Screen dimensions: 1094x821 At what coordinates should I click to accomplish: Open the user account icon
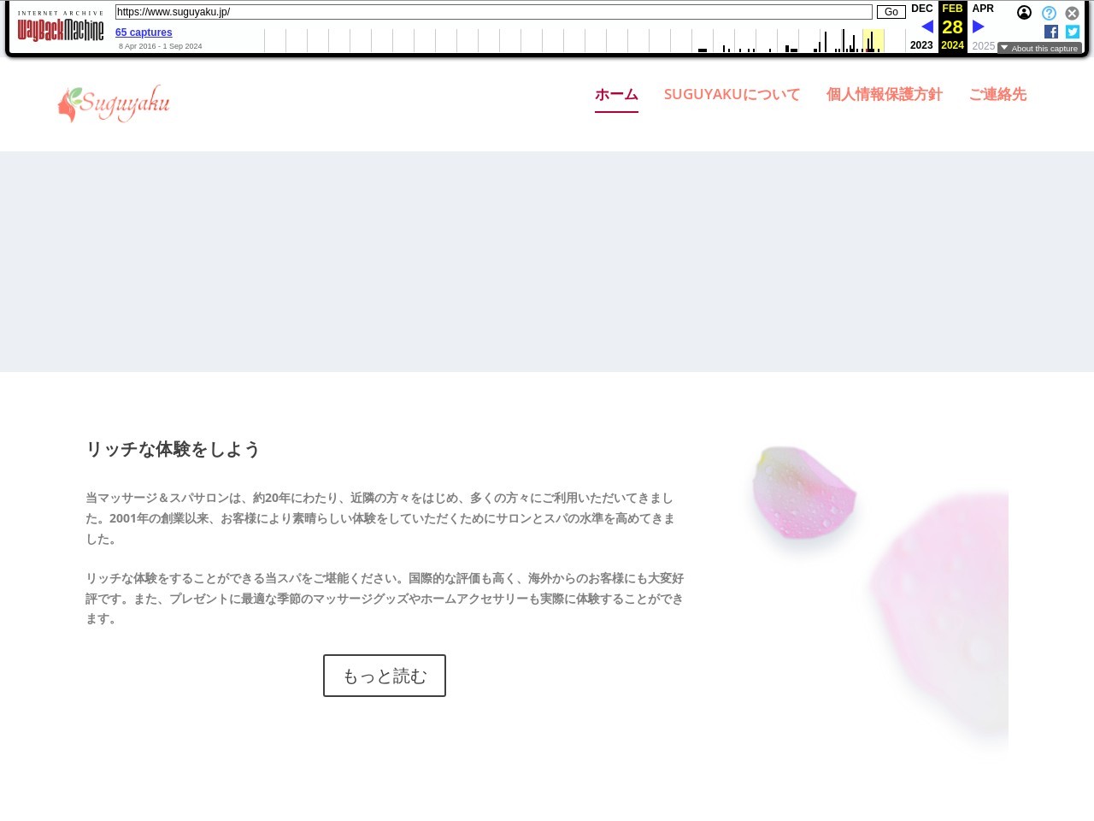pos(1024,13)
